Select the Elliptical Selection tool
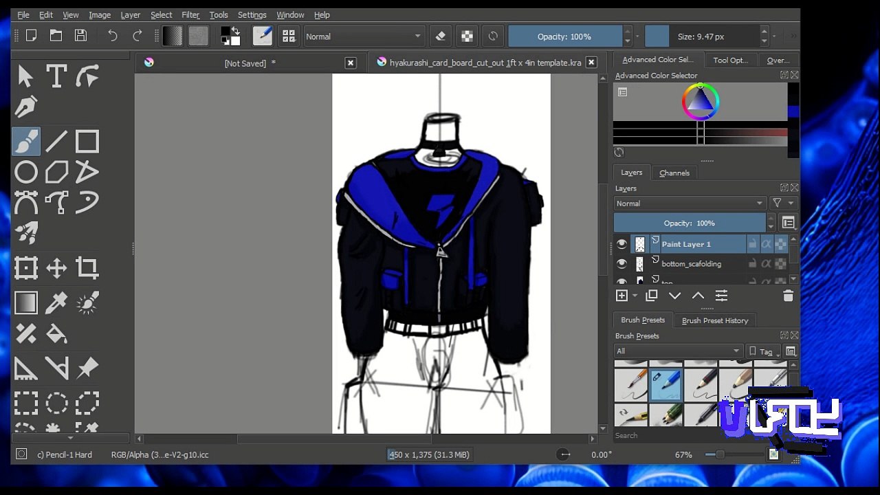The image size is (880, 495). point(56,403)
